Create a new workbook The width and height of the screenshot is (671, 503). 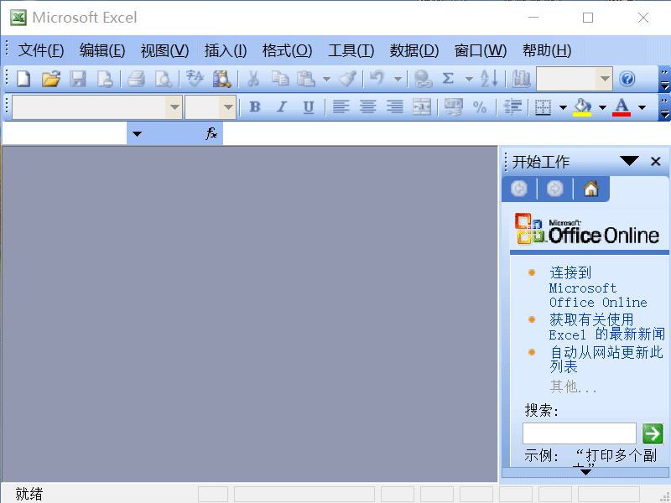pos(23,78)
